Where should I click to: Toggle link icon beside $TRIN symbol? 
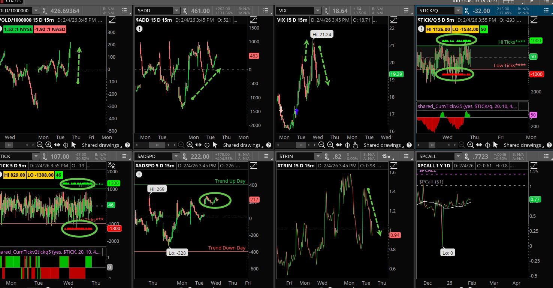click(326, 157)
